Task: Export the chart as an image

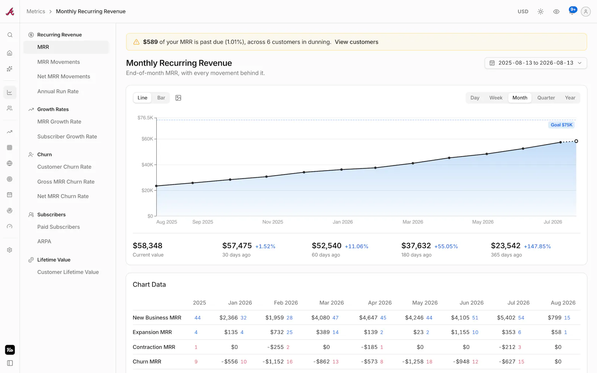Action: (x=178, y=98)
